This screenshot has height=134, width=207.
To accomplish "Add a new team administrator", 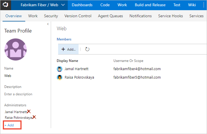I will click(x=9, y=125).
